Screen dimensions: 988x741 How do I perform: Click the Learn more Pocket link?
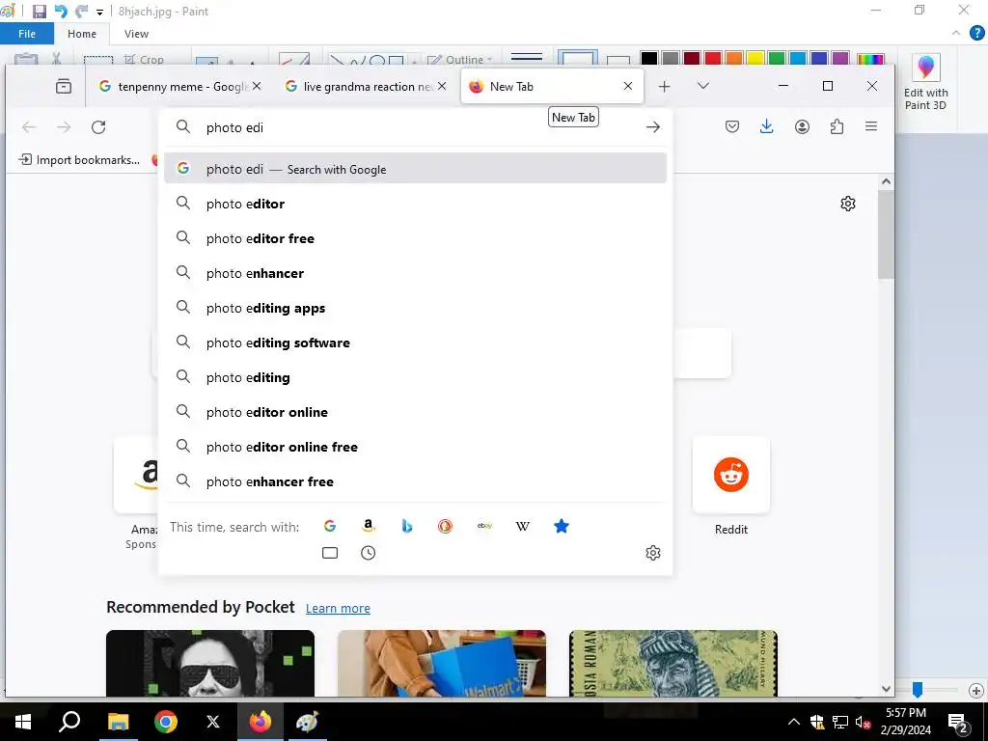(338, 608)
